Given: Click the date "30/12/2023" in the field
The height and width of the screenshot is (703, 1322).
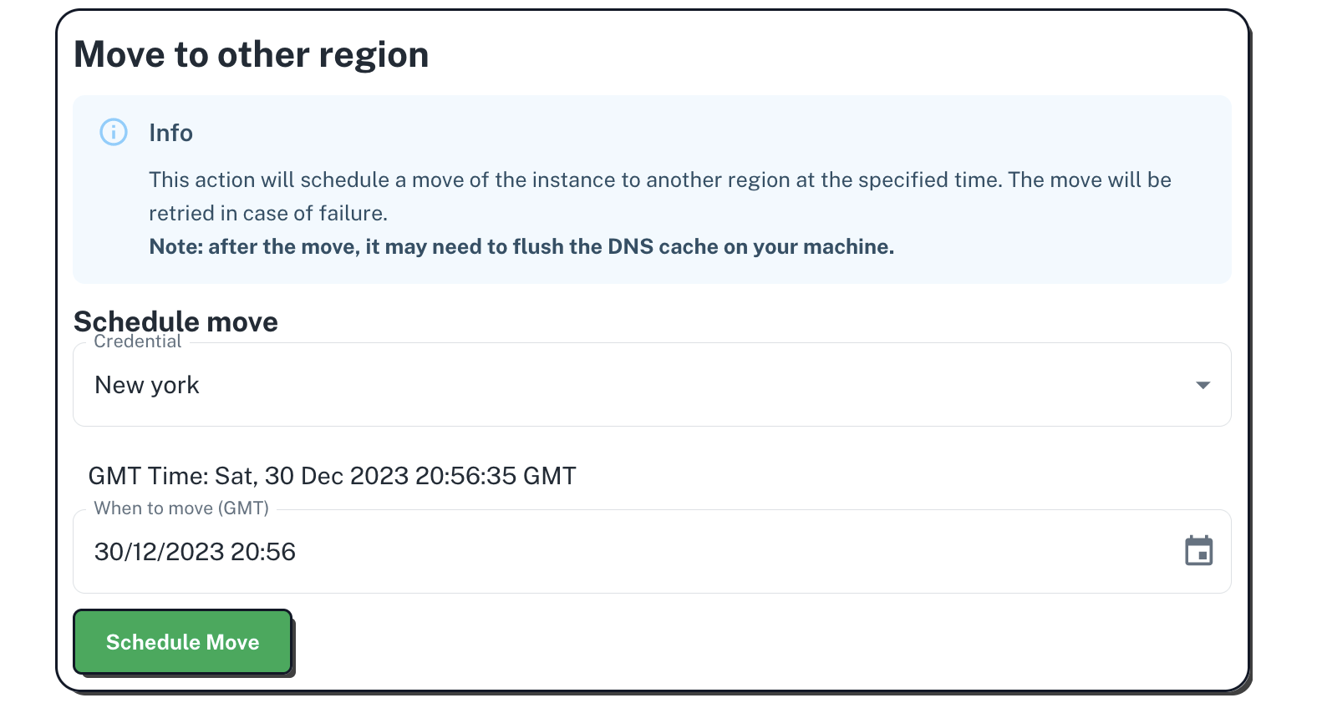Looking at the screenshot, I should tap(159, 552).
